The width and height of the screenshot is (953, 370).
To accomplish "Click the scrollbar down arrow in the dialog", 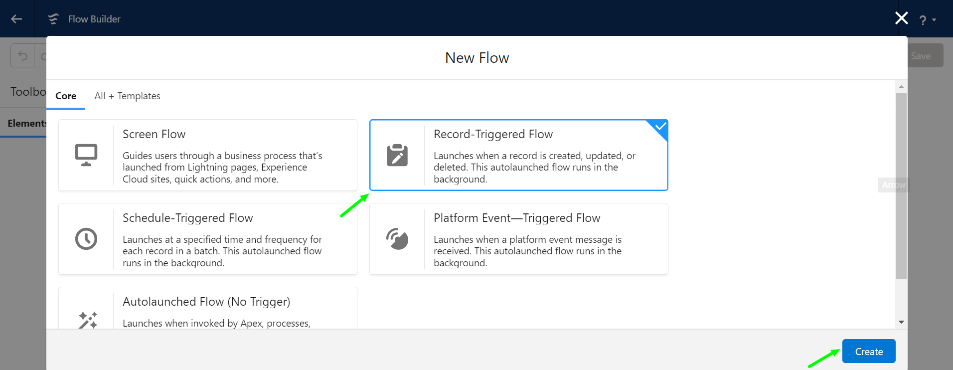I will point(901,322).
